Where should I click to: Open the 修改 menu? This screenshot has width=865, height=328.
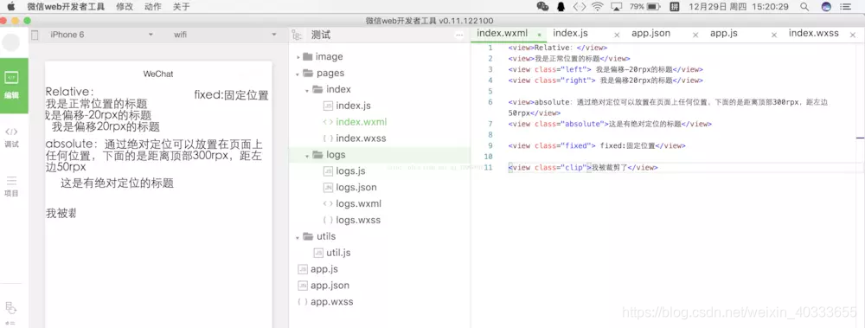[x=125, y=7]
